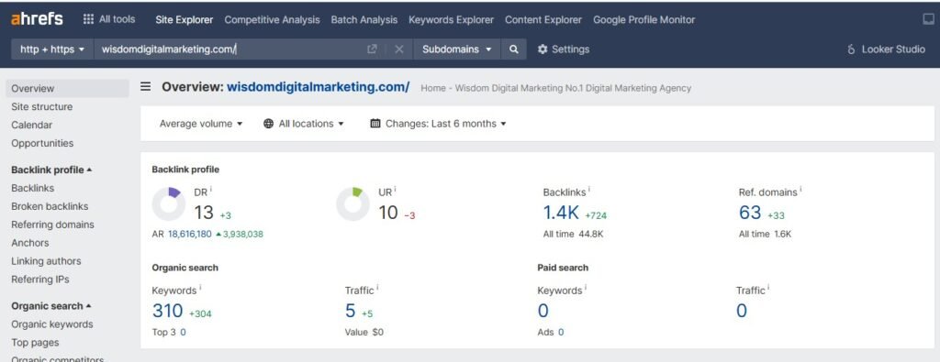Open the All locations dropdown

click(304, 124)
